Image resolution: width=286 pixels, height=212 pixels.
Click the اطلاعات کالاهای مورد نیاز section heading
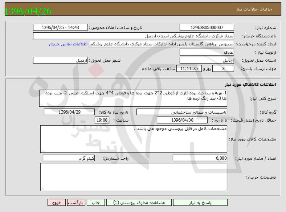click(250, 85)
